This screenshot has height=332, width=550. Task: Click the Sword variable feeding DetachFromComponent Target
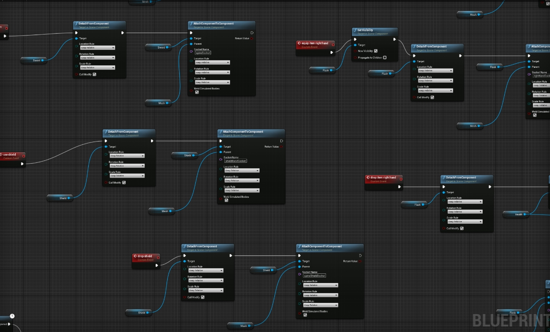click(x=36, y=60)
